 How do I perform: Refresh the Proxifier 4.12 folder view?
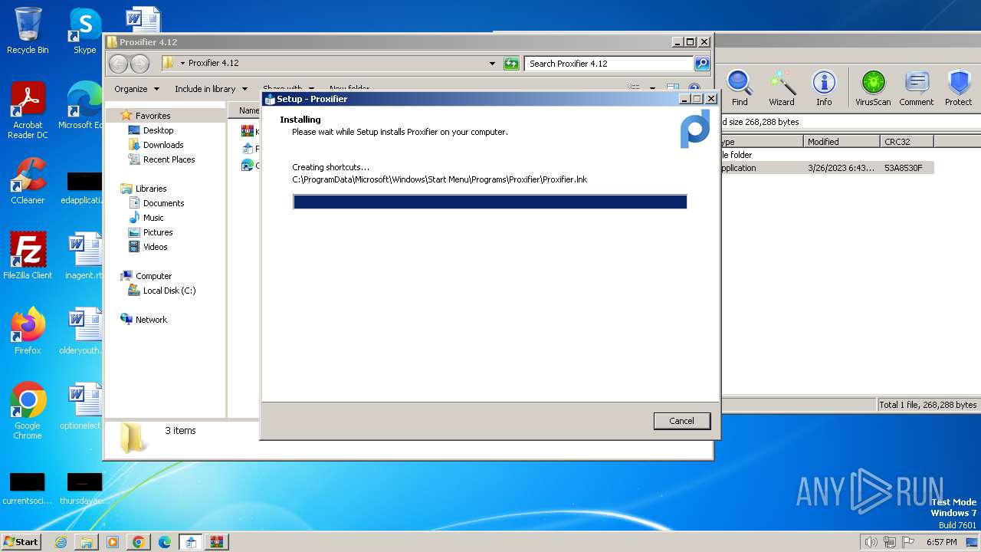pos(511,64)
